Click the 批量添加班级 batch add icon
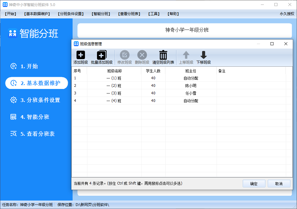 pyautogui.click(x=102, y=55)
